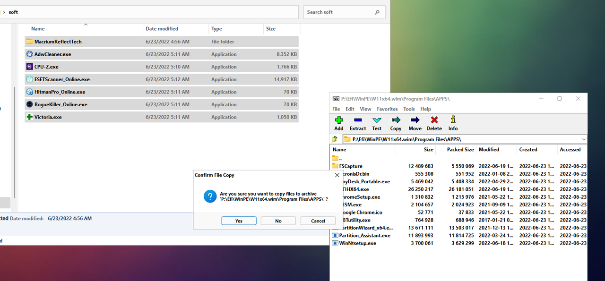Select the MacriumReflectTech folder icon
The width and height of the screenshot is (605, 281).
(x=29, y=42)
